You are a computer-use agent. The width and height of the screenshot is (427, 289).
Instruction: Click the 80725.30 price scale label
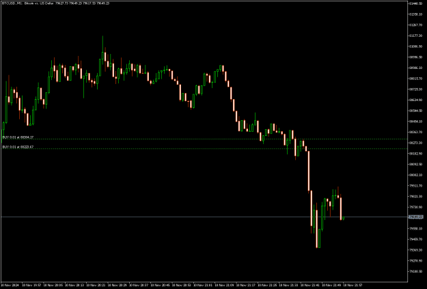tap(416, 90)
